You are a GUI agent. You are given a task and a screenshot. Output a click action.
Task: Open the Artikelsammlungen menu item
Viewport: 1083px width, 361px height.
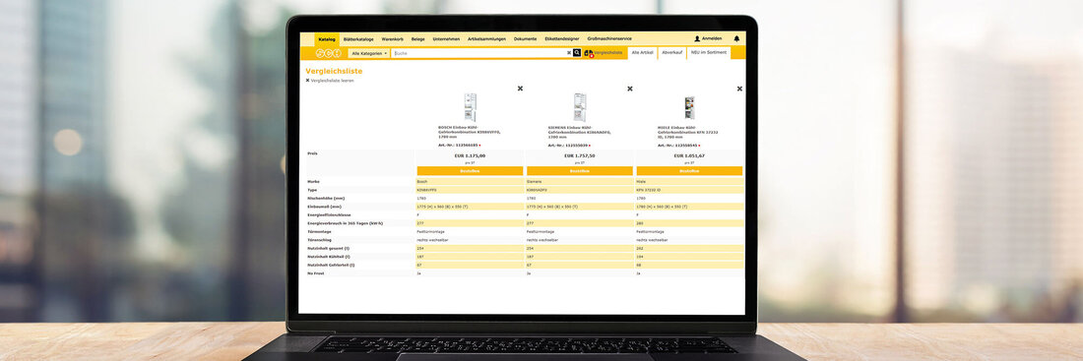pyautogui.click(x=487, y=38)
